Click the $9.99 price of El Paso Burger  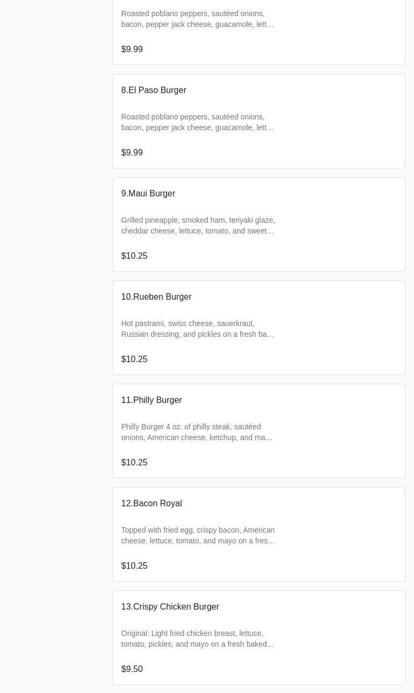coord(132,153)
